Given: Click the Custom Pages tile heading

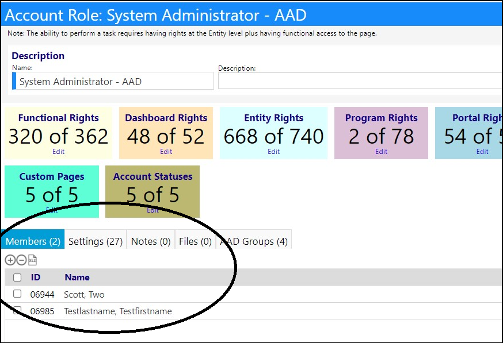Looking at the screenshot, I should (x=52, y=176).
